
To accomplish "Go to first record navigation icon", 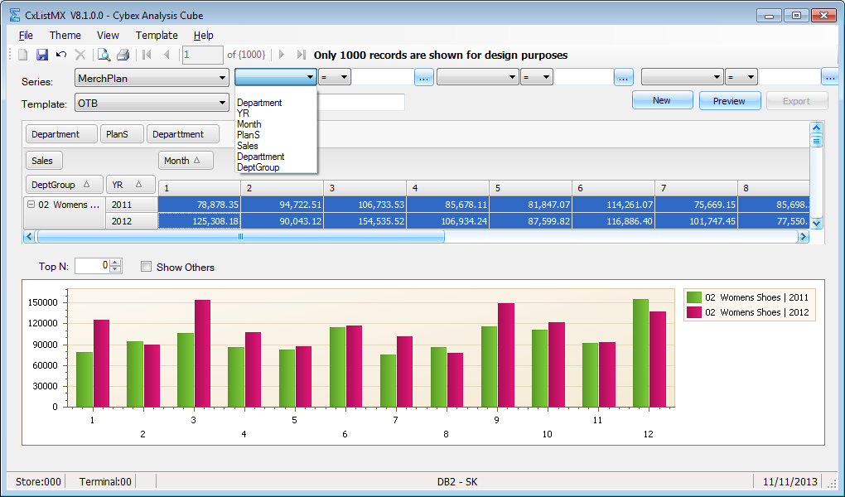I will click(147, 55).
